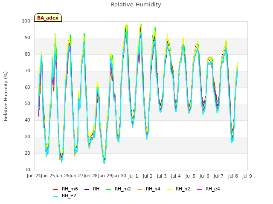This screenshot has height=204, width=273.
Task: Click the orange RH_b4 color swatch
Action: tap(139, 190)
